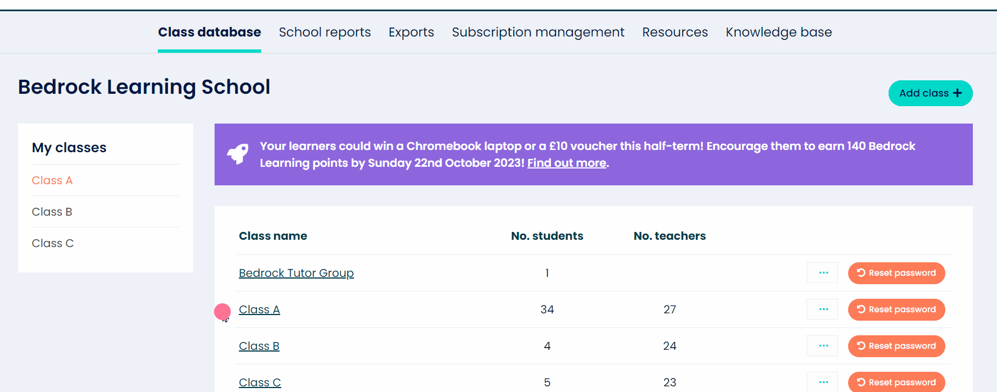
Task: Click the Bedrock Learning School heading
Action: pos(144,87)
